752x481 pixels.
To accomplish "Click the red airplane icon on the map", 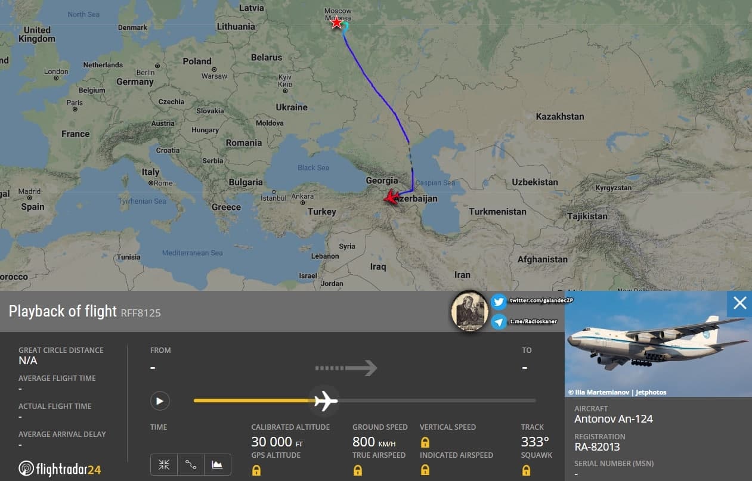I will tap(391, 197).
